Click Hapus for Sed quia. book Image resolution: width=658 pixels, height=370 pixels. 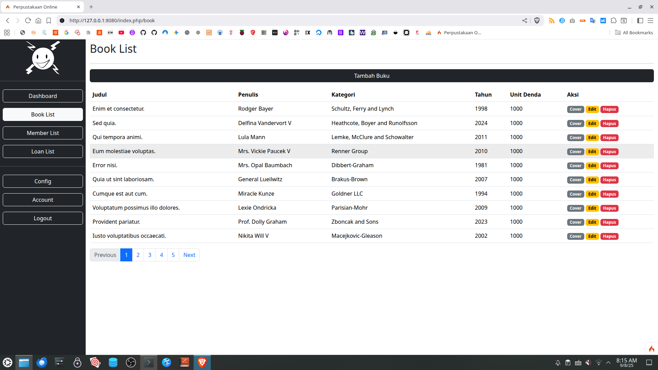pyautogui.click(x=609, y=123)
